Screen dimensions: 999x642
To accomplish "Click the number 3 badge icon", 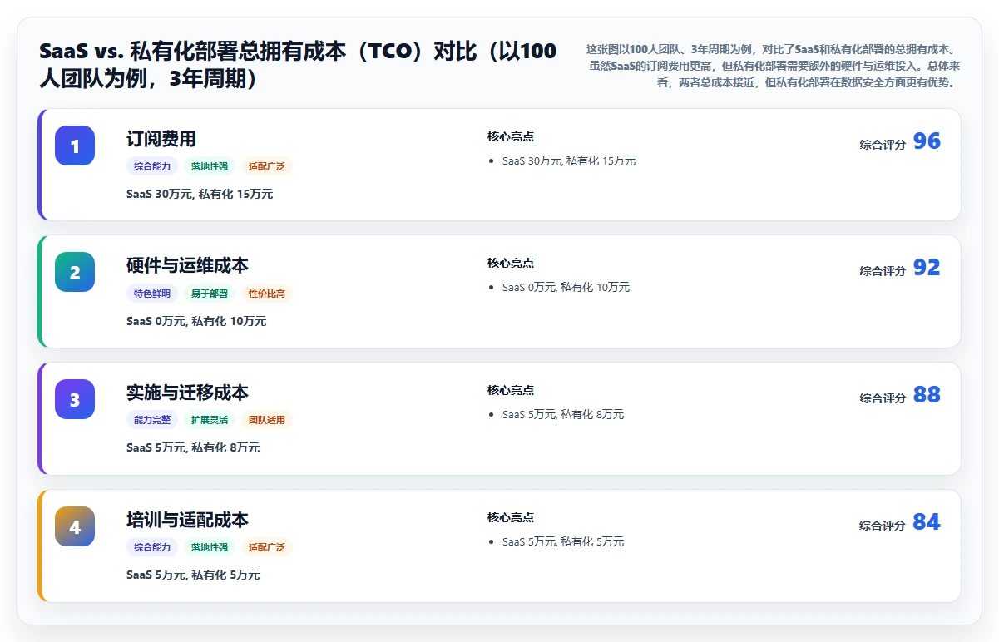I will pyautogui.click(x=75, y=399).
